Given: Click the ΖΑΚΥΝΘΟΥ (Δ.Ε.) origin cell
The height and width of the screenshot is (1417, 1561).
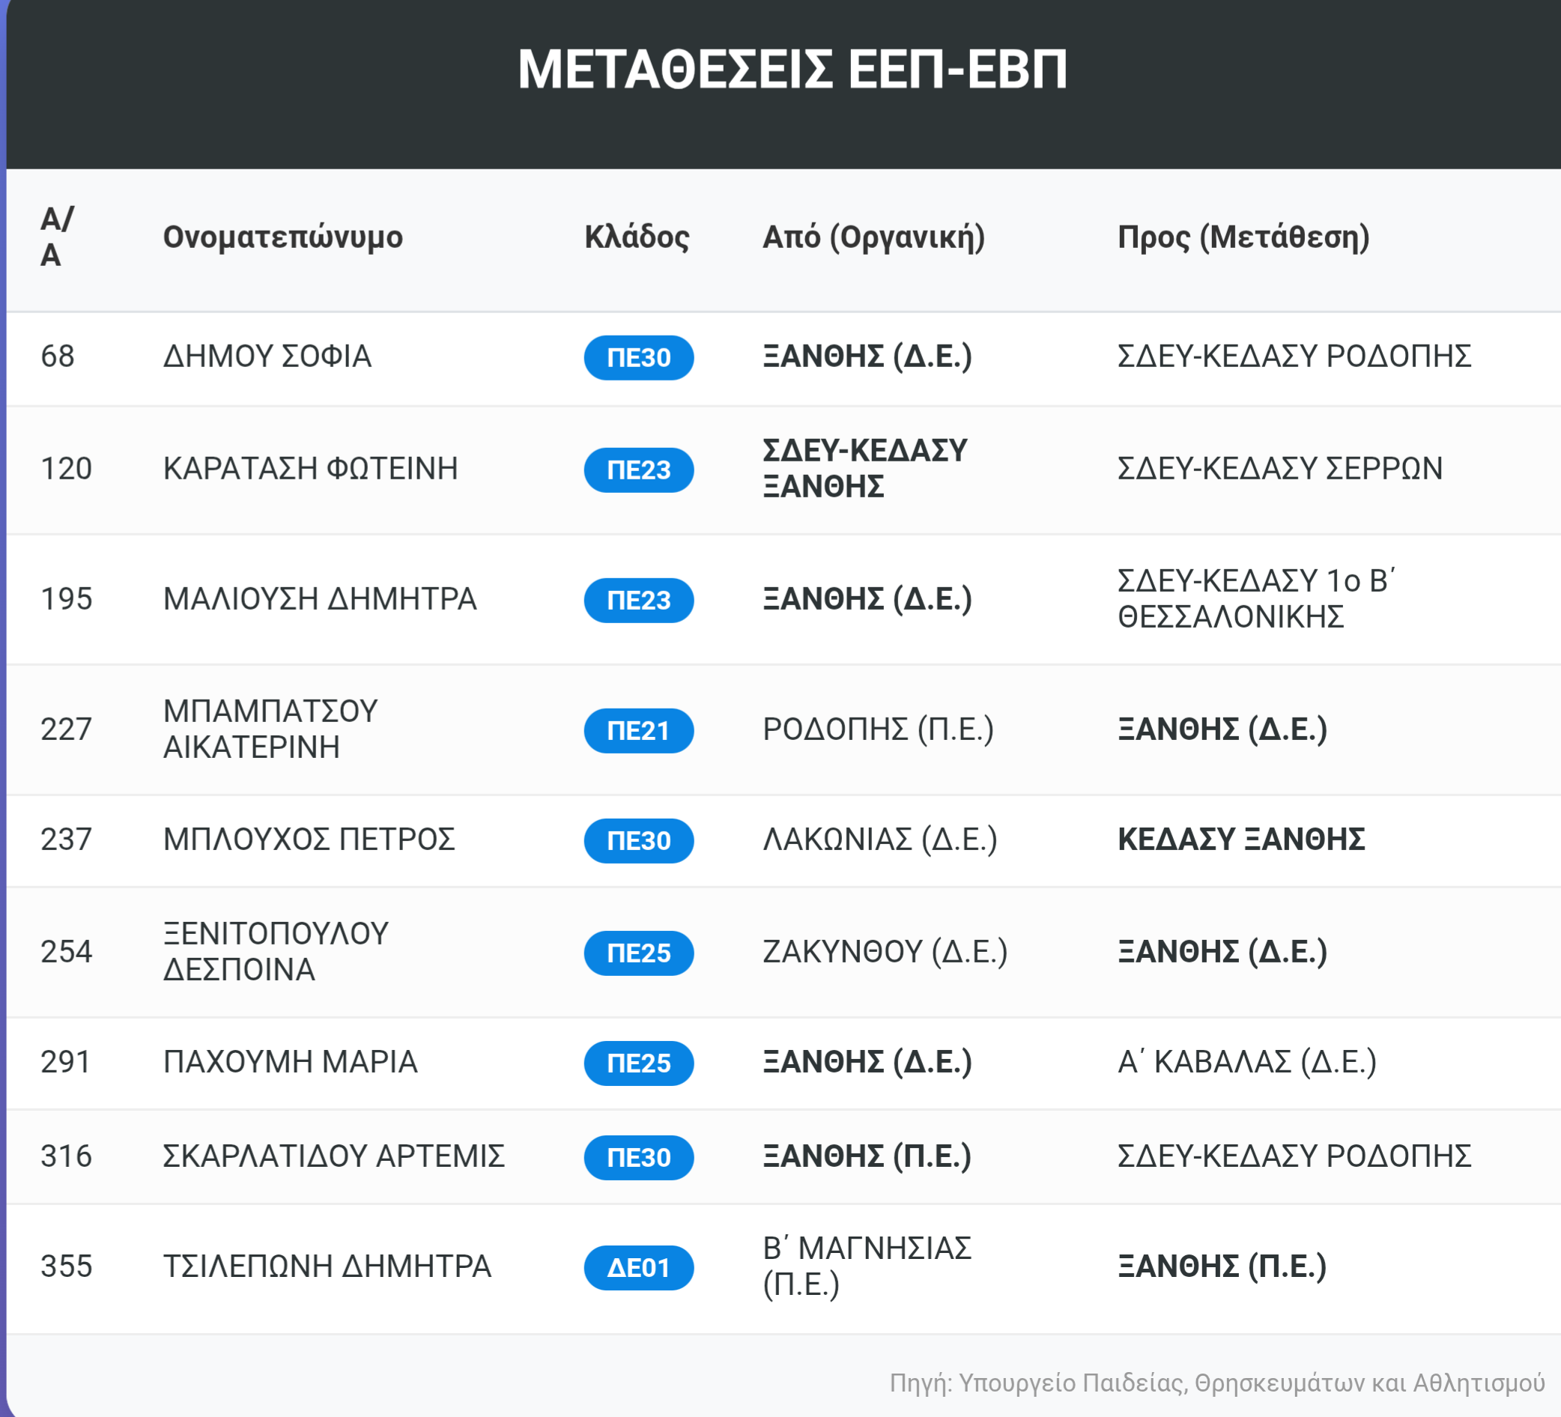Looking at the screenshot, I should 885,952.
